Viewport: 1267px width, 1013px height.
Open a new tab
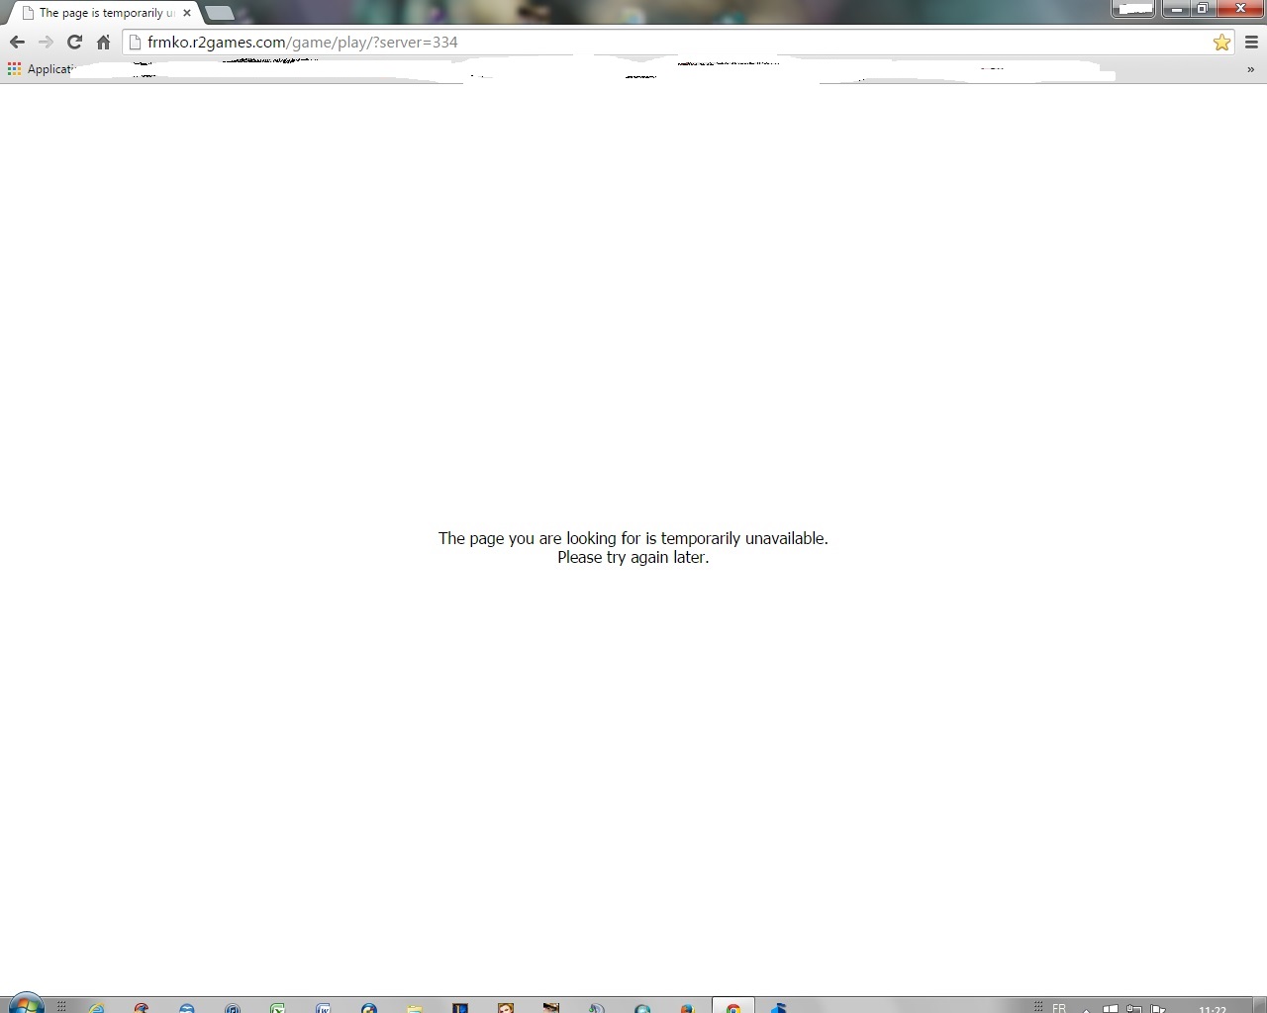tap(220, 13)
